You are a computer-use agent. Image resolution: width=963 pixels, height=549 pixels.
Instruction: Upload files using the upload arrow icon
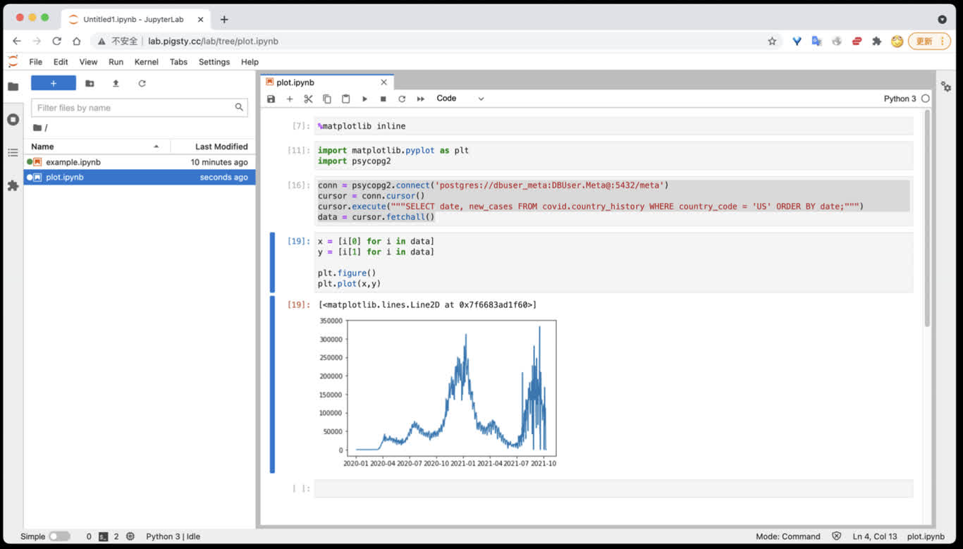tap(116, 84)
